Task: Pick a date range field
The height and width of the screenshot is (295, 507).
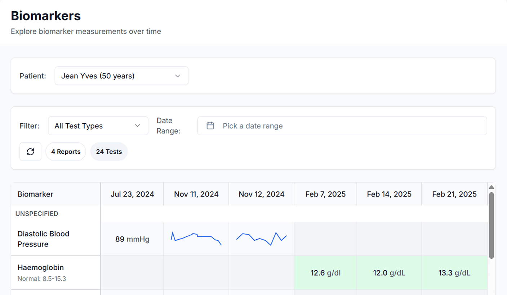Action: [x=342, y=126]
